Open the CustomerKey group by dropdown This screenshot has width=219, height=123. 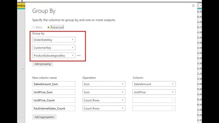[x=54, y=48]
